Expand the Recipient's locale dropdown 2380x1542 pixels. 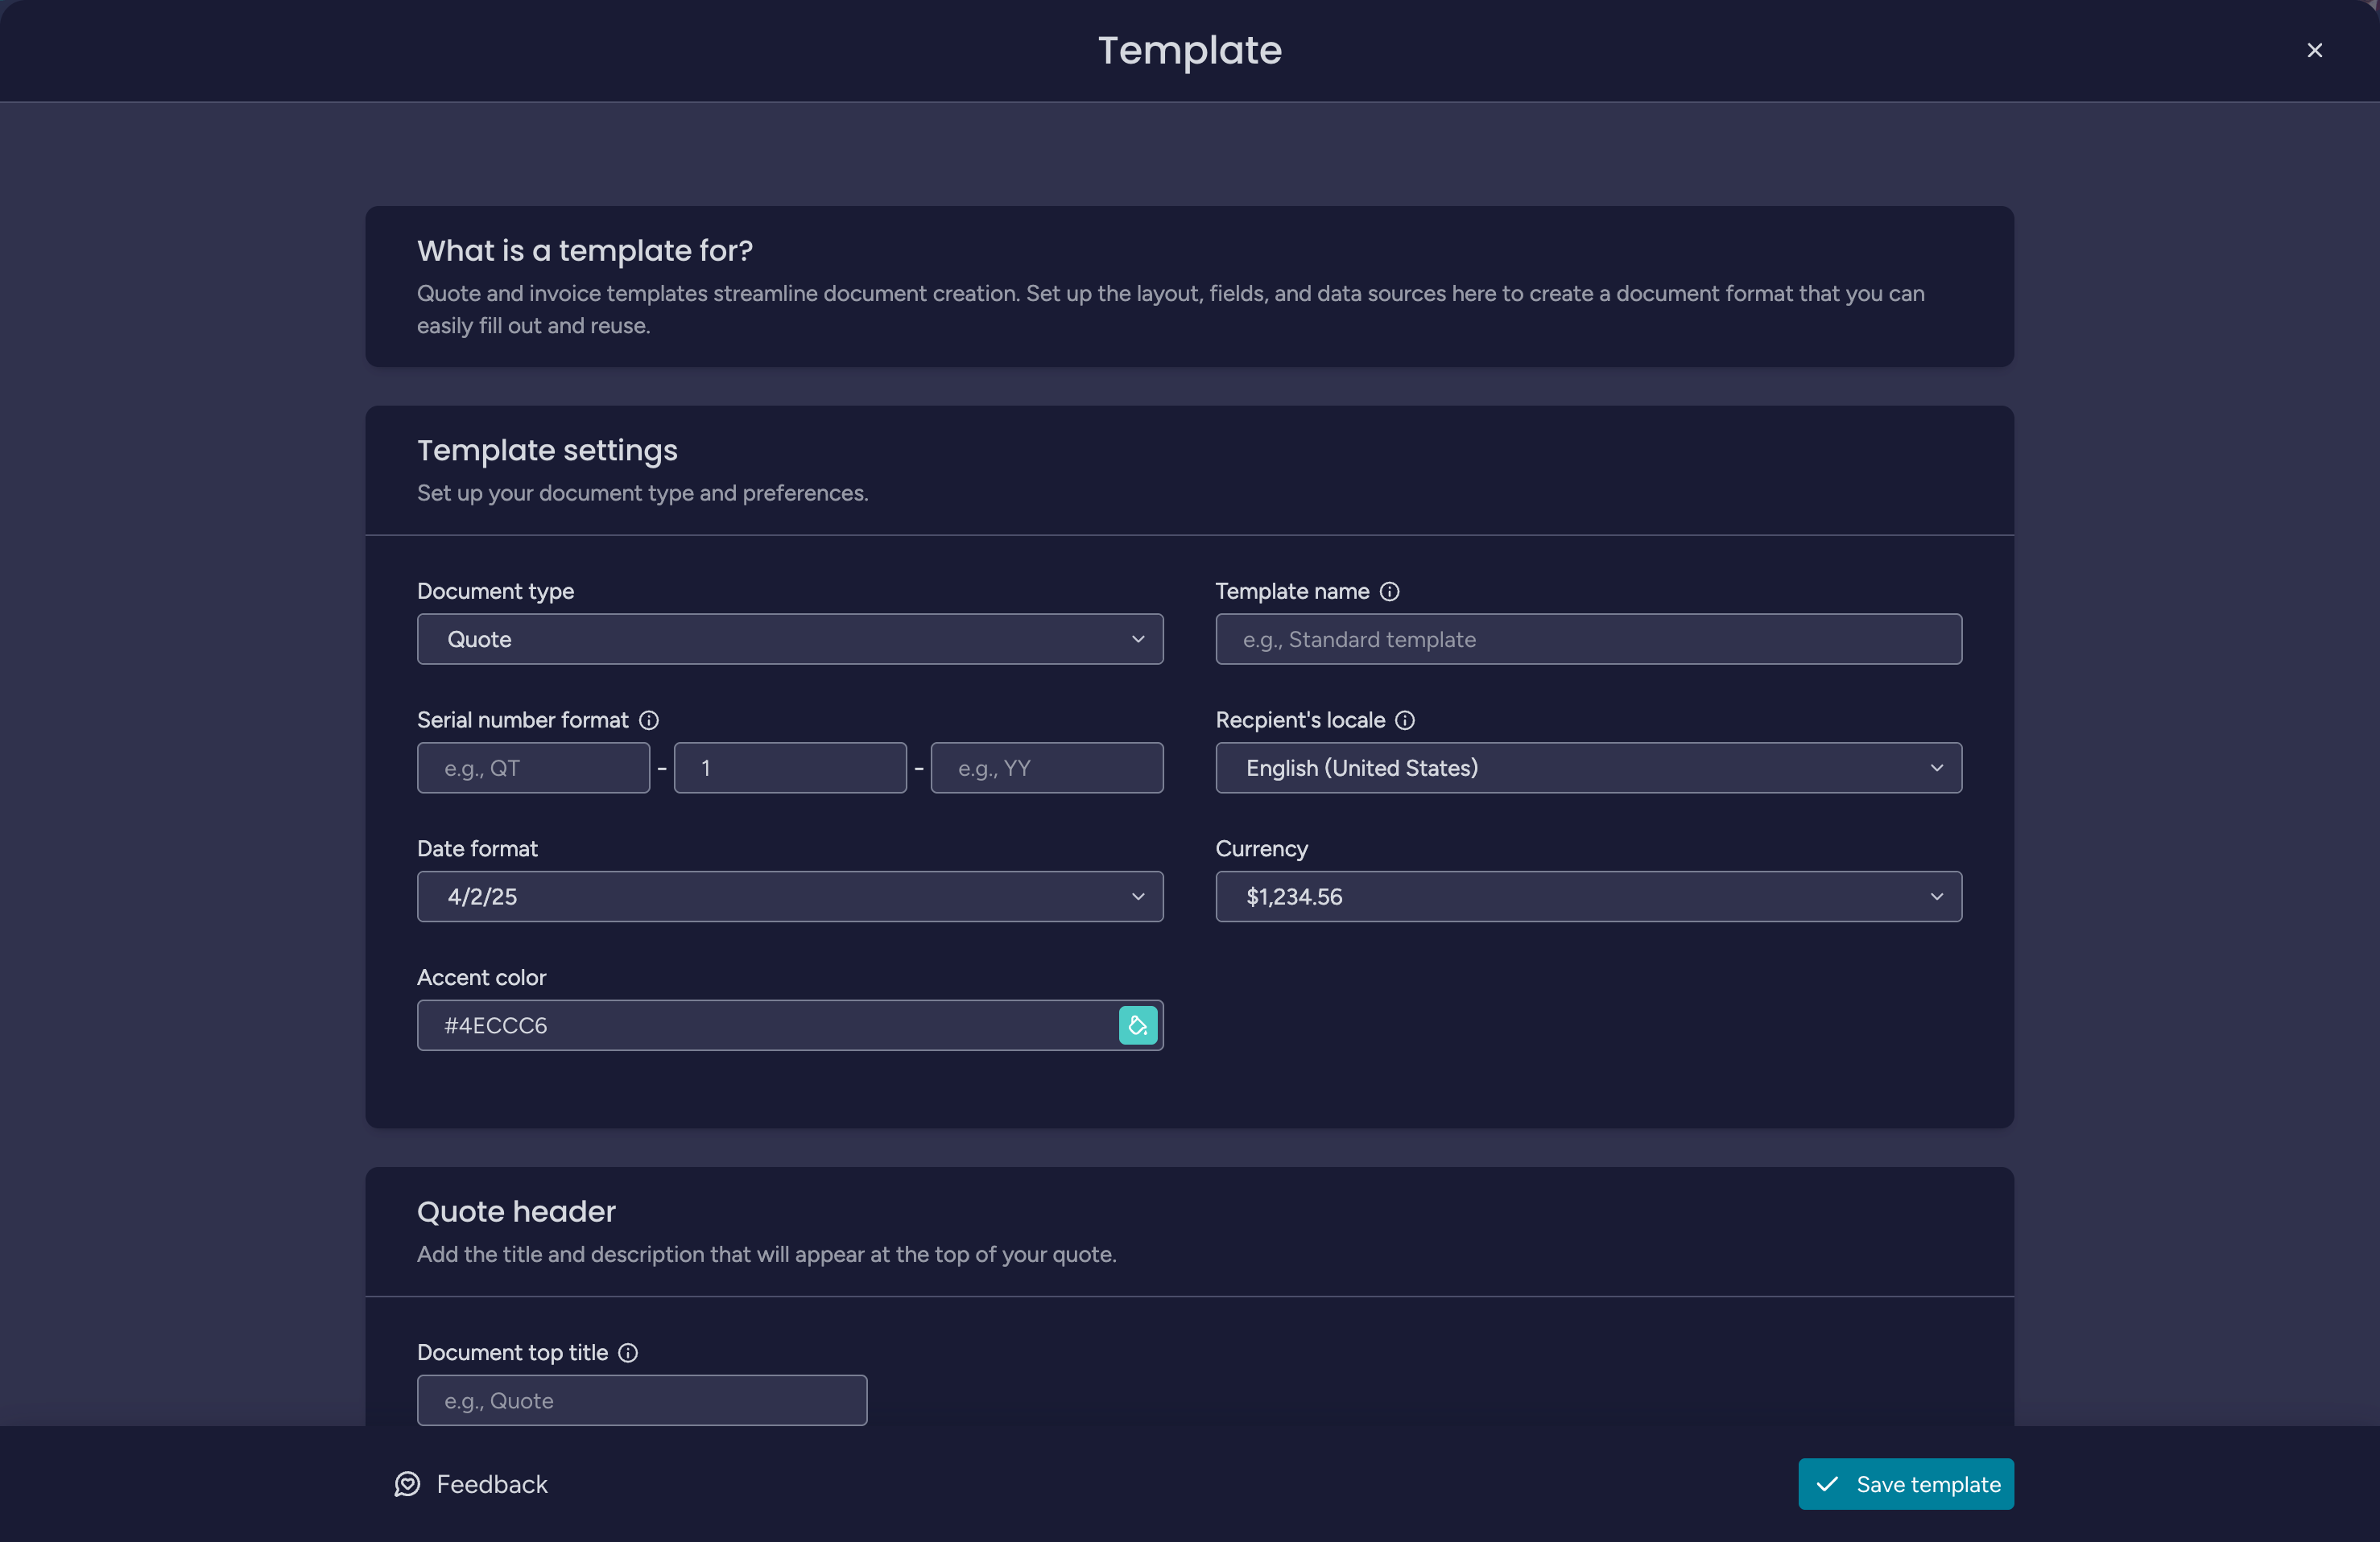(x=1588, y=768)
